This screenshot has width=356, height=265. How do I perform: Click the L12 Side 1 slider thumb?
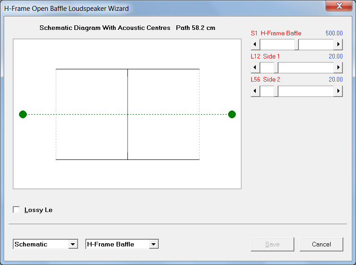(x=276, y=67)
